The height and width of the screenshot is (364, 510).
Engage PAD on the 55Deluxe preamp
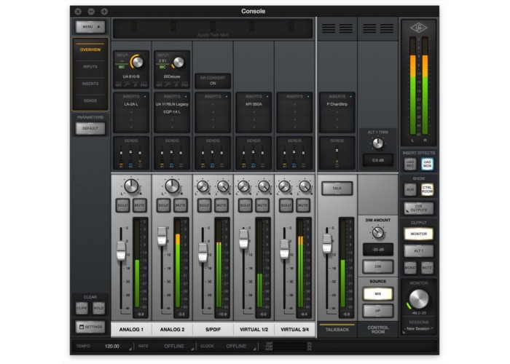(x=185, y=85)
